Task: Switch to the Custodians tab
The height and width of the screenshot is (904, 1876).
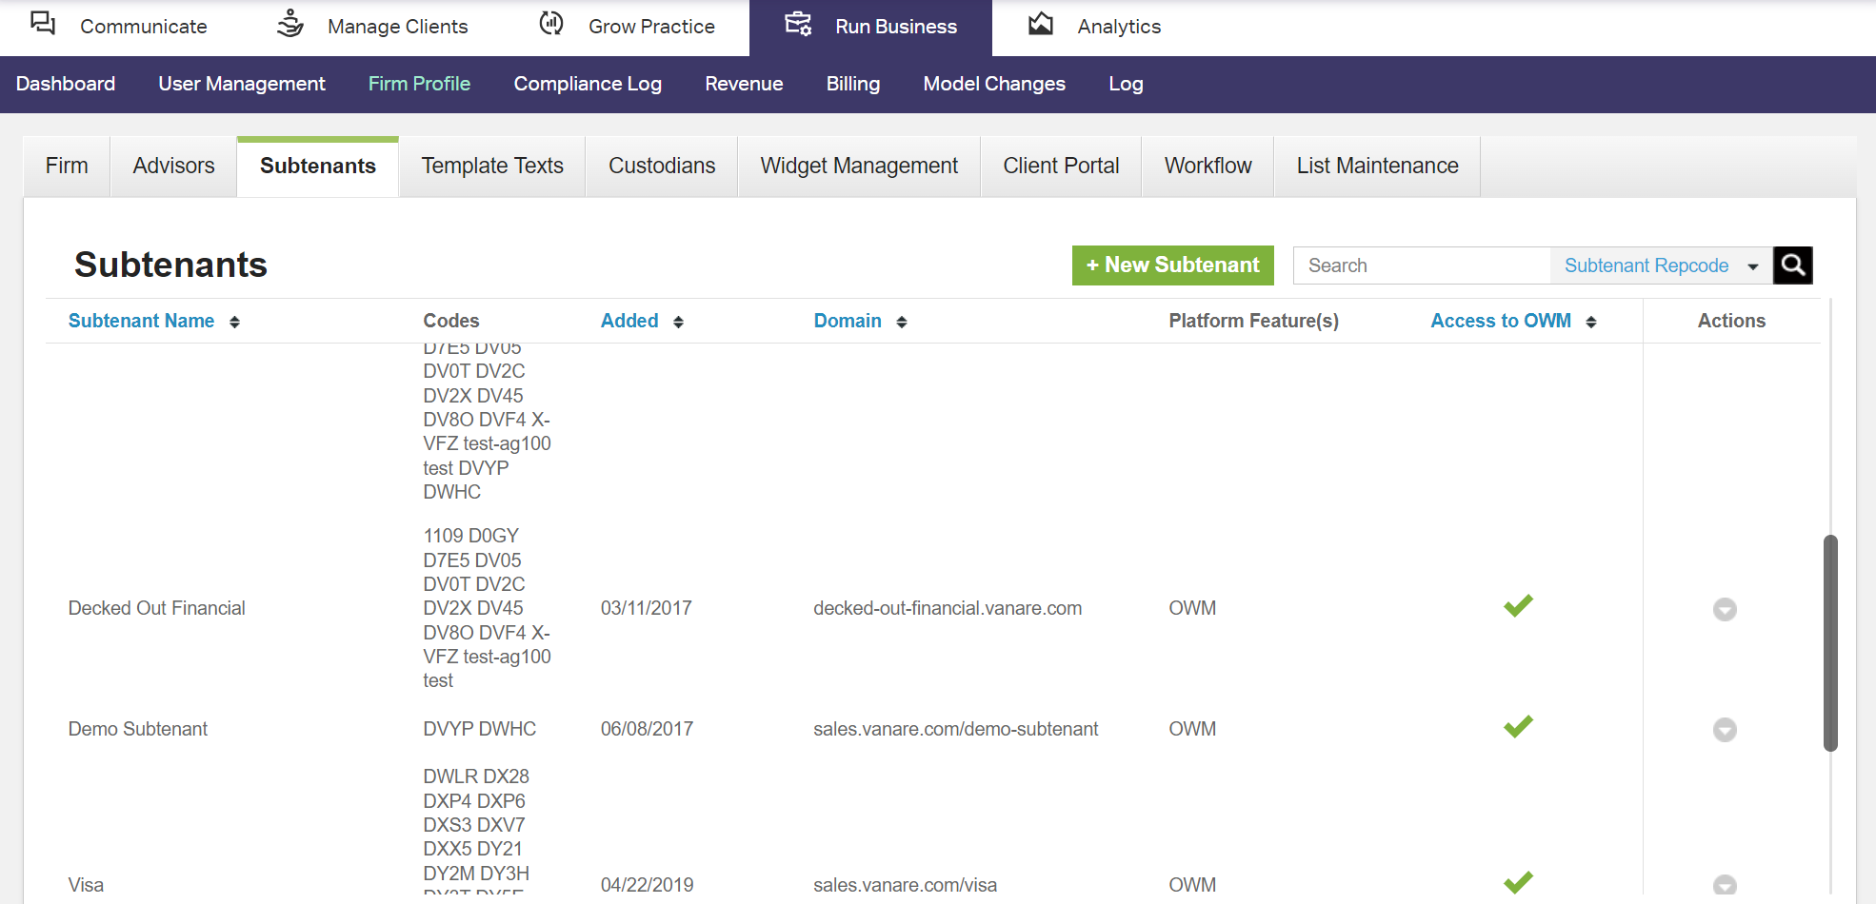Action: pos(662,167)
